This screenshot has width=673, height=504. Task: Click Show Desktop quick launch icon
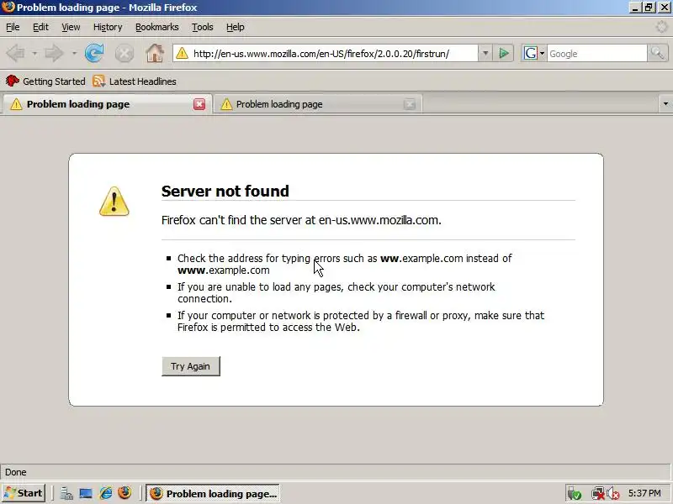pos(86,494)
